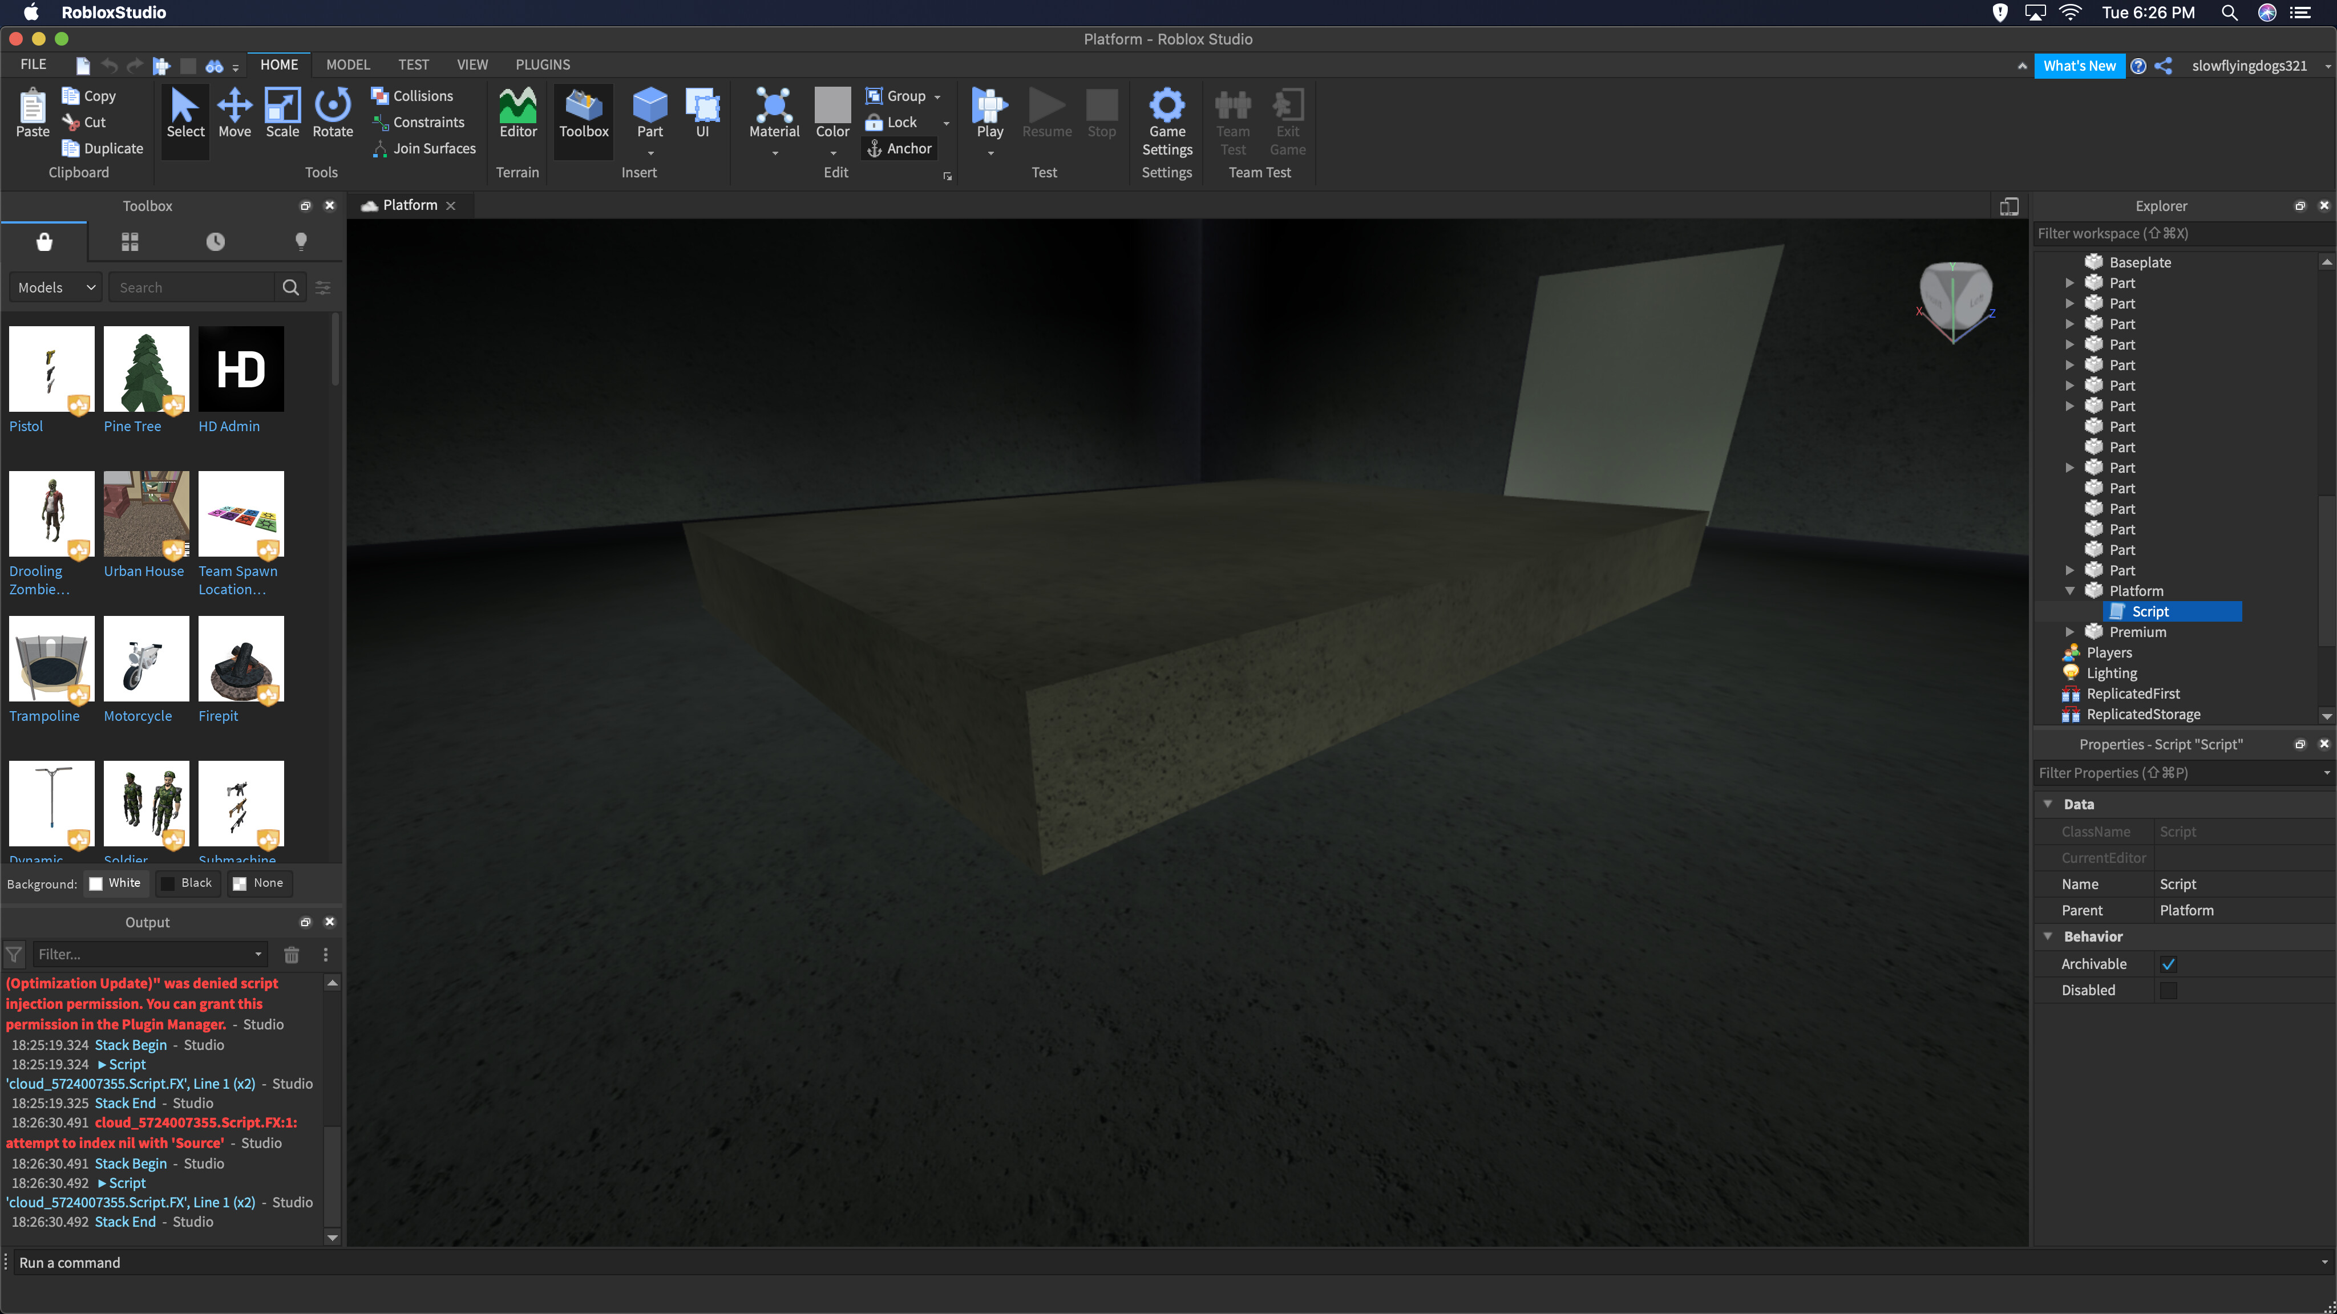2337x1314 pixels.
Task: Click the Output filter funnel icon
Action: [14, 954]
